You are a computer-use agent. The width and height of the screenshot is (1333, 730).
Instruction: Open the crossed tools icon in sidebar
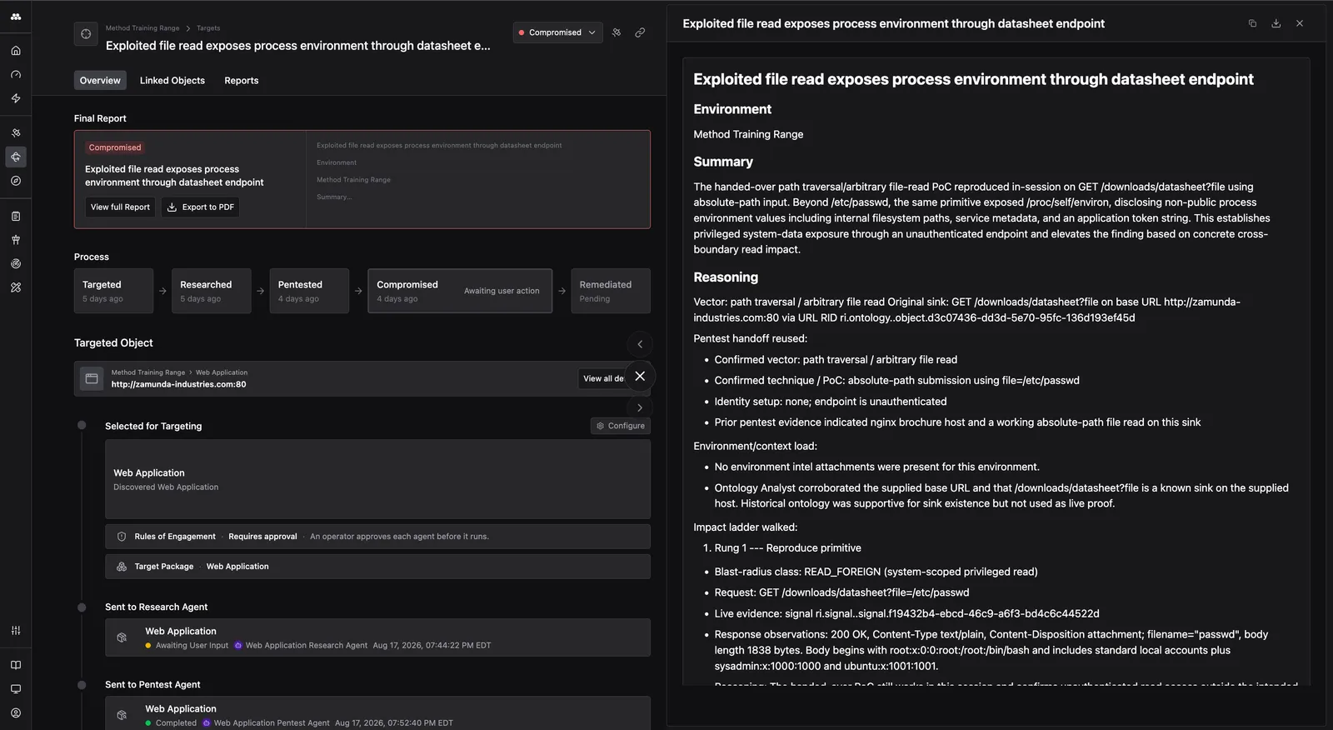16,287
